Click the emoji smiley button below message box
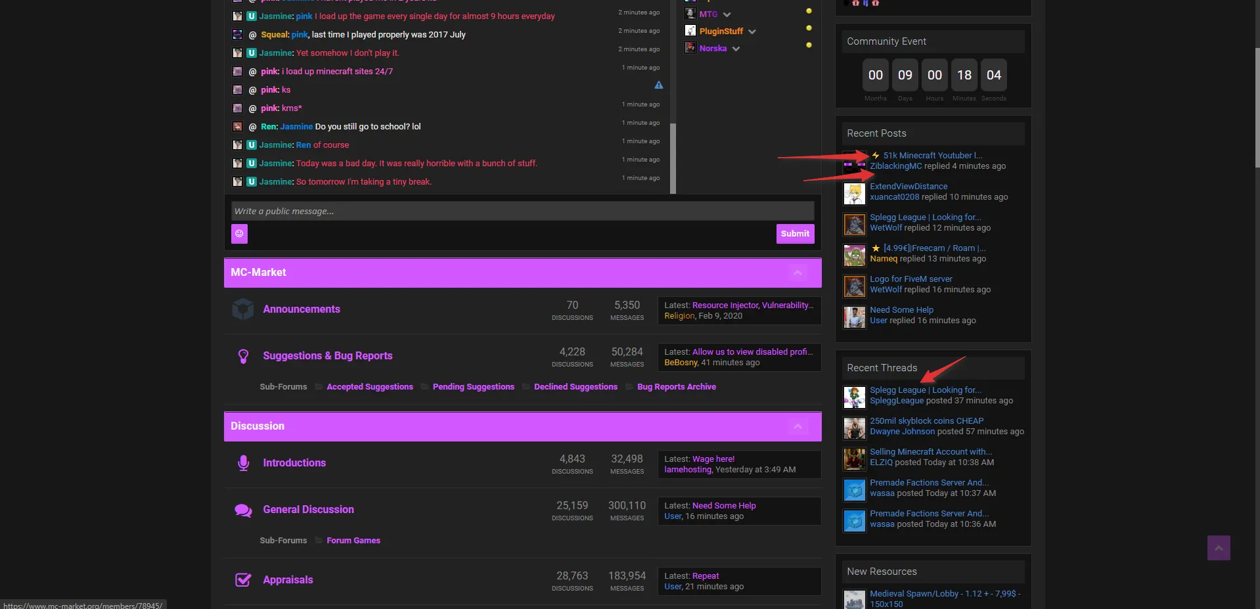 (239, 234)
